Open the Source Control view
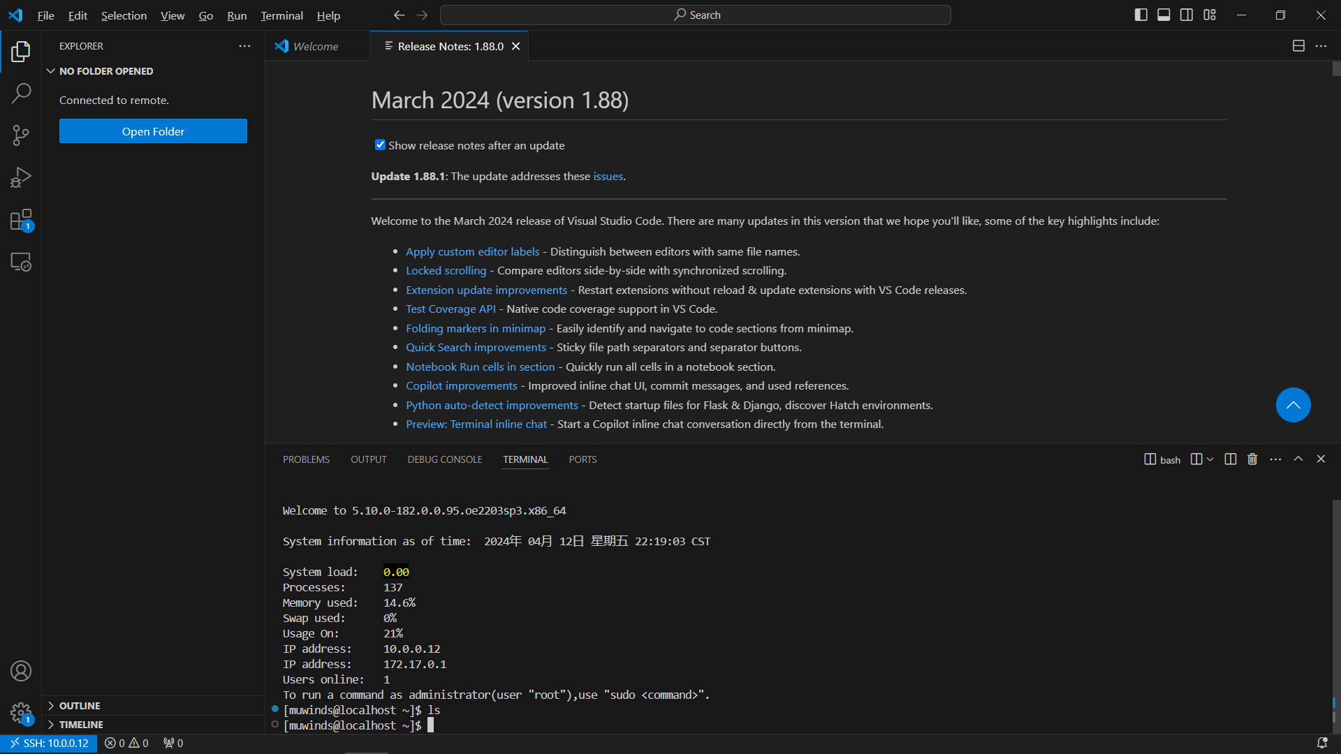 click(x=21, y=135)
